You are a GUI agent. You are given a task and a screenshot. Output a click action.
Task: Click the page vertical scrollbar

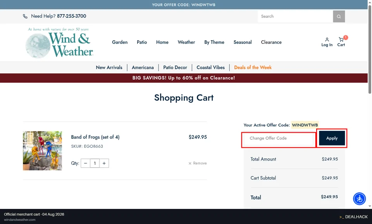click(370, 50)
